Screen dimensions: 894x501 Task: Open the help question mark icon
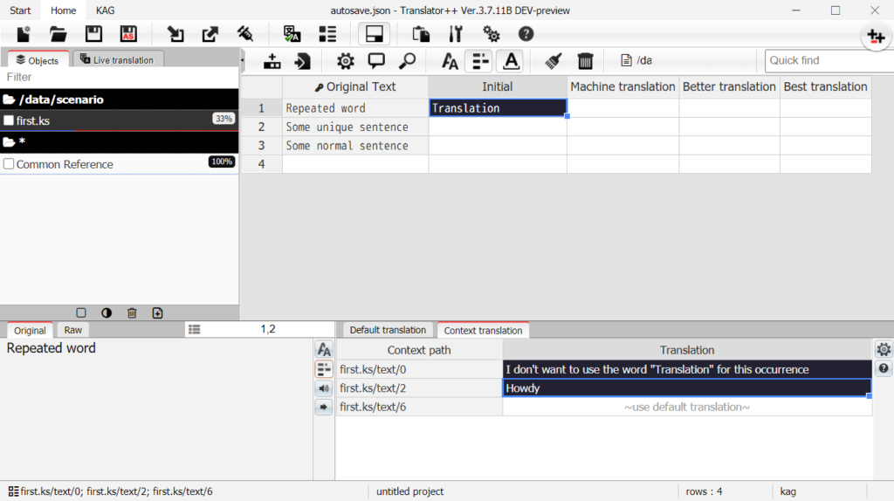click(526, 34)
